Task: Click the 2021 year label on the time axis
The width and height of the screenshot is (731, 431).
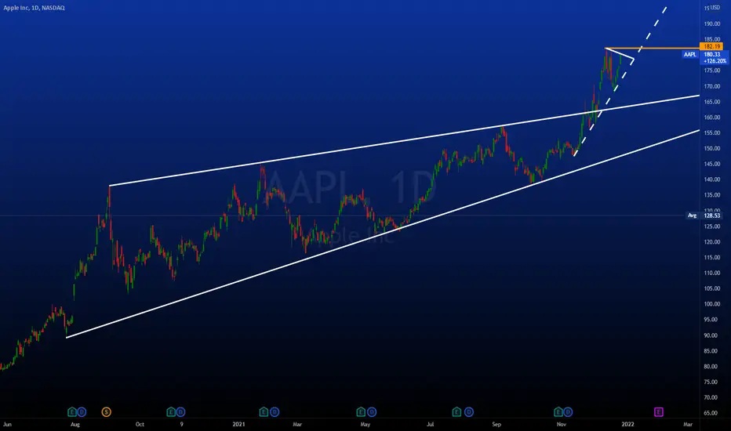Action: coord(238,425)
